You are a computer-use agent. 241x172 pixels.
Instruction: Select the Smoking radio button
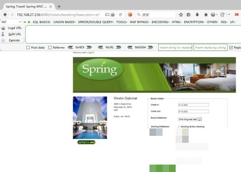179,127
